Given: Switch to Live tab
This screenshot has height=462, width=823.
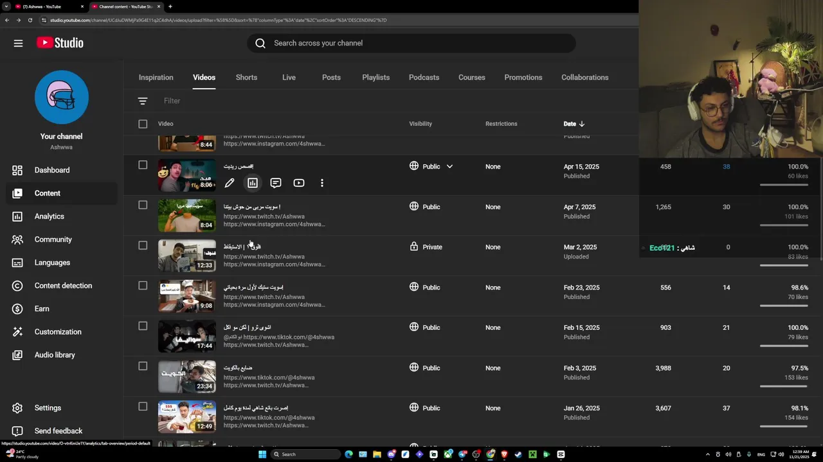Looking at the screenshot, I should pos(289,78).
